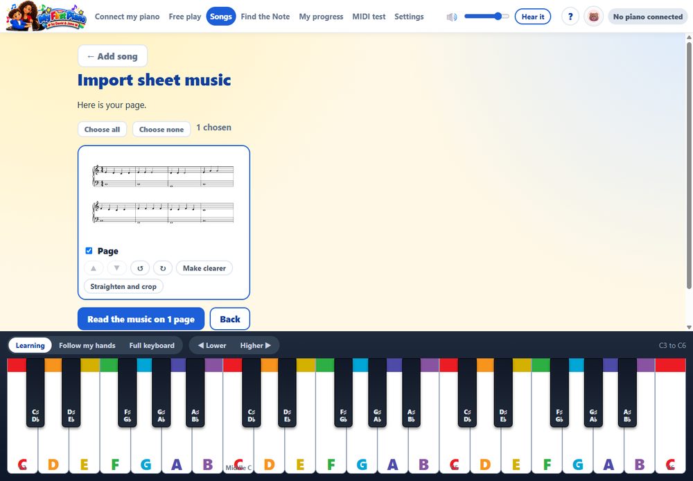693x481 pixels.
Task: Mute sound with the speaker icon
Action: click(x=452, y=17)
